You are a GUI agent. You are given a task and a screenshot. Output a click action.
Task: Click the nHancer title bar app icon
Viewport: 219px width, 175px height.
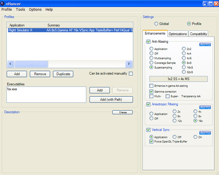click(4, 3)
